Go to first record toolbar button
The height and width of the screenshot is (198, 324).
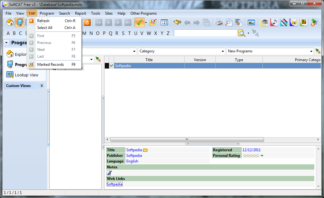[x=99, y=22]
